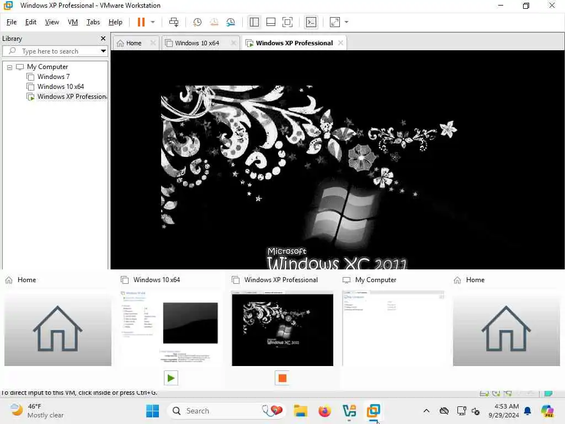Collapse the My Computer tree node
The width and height of the screenshot is (565, 424).
click(10, 67)
